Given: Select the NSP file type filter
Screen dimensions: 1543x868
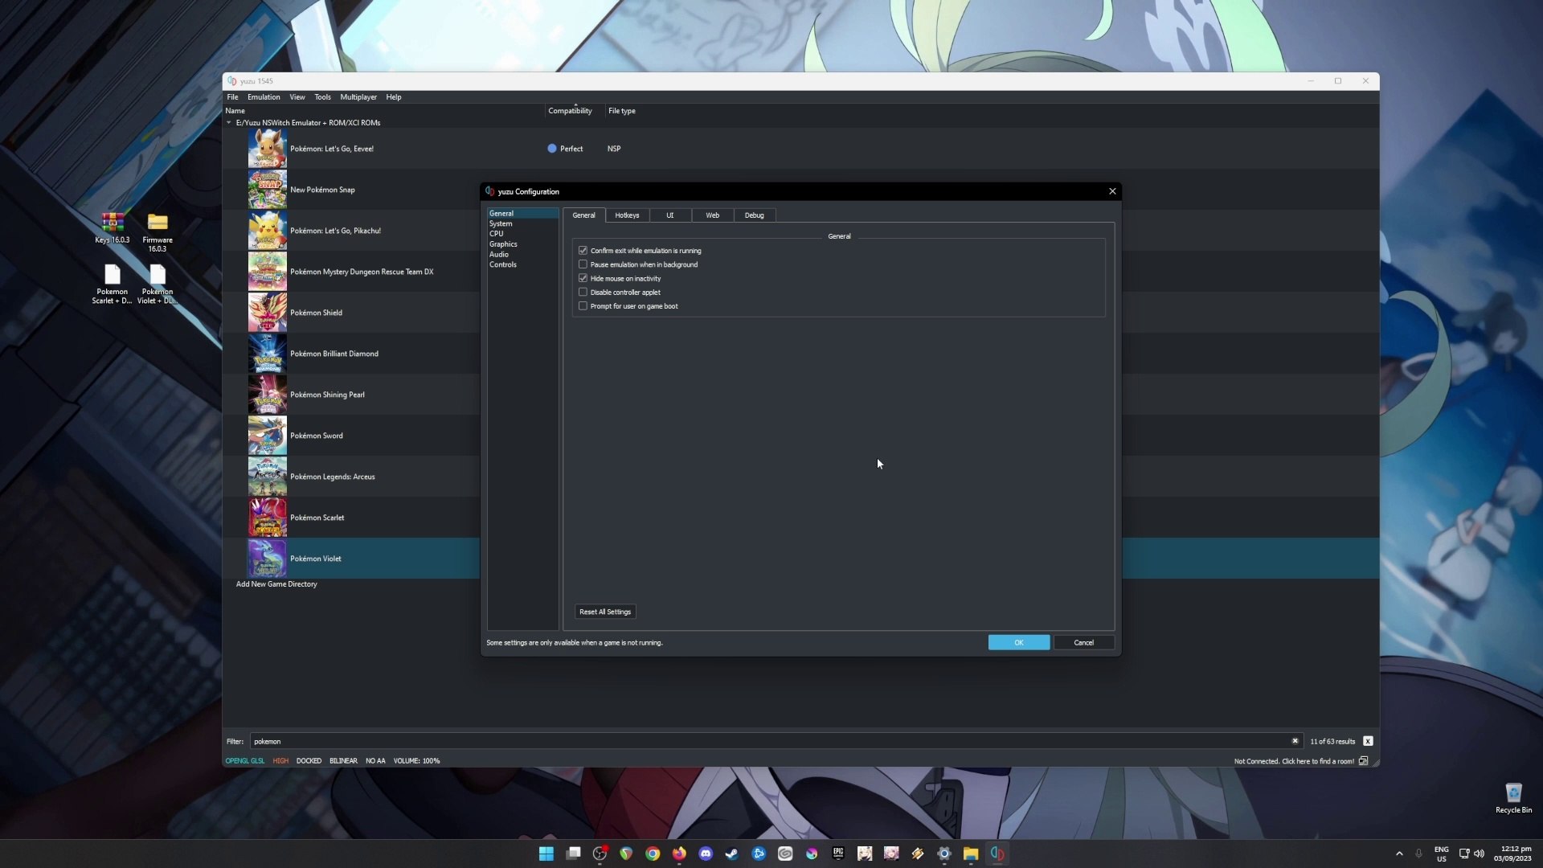Looking at the screenshot, I should pyautogui.click(x=615, y=149).
